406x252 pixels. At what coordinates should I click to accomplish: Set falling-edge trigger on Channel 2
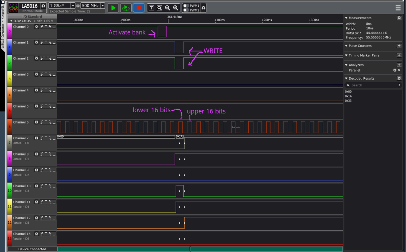point(50,58)
